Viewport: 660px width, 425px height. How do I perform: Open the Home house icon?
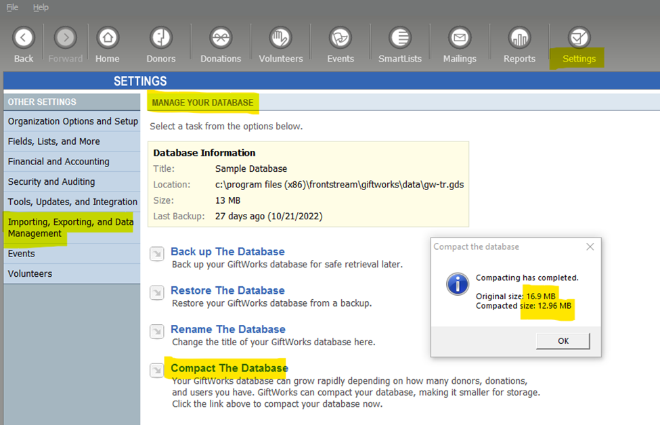click(108, 38)
